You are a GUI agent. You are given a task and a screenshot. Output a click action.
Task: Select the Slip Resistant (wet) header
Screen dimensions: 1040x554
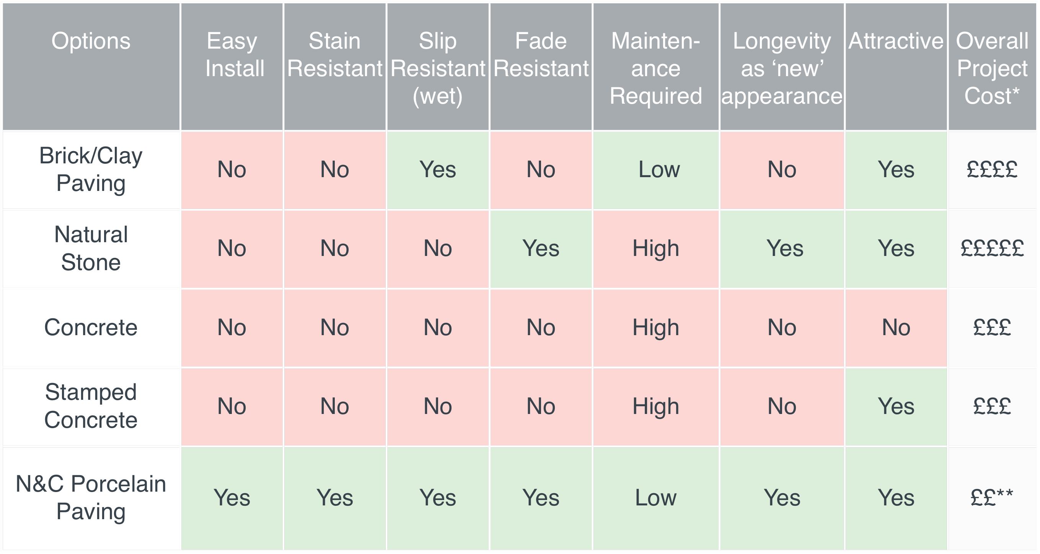click(x=438, y=67)
